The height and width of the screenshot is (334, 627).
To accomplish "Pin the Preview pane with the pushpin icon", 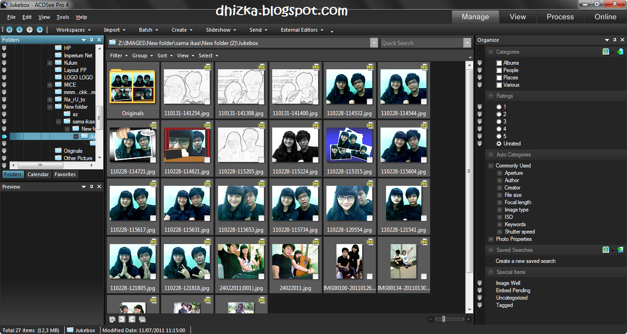I will click(x=91, y=187).
